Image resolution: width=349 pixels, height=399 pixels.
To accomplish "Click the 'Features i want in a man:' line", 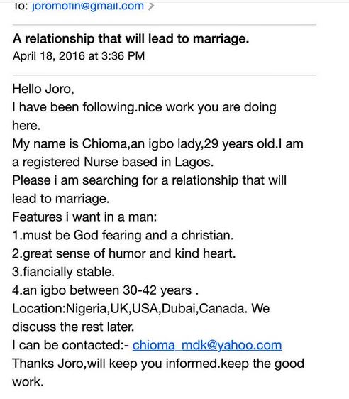I will (84, 217).
